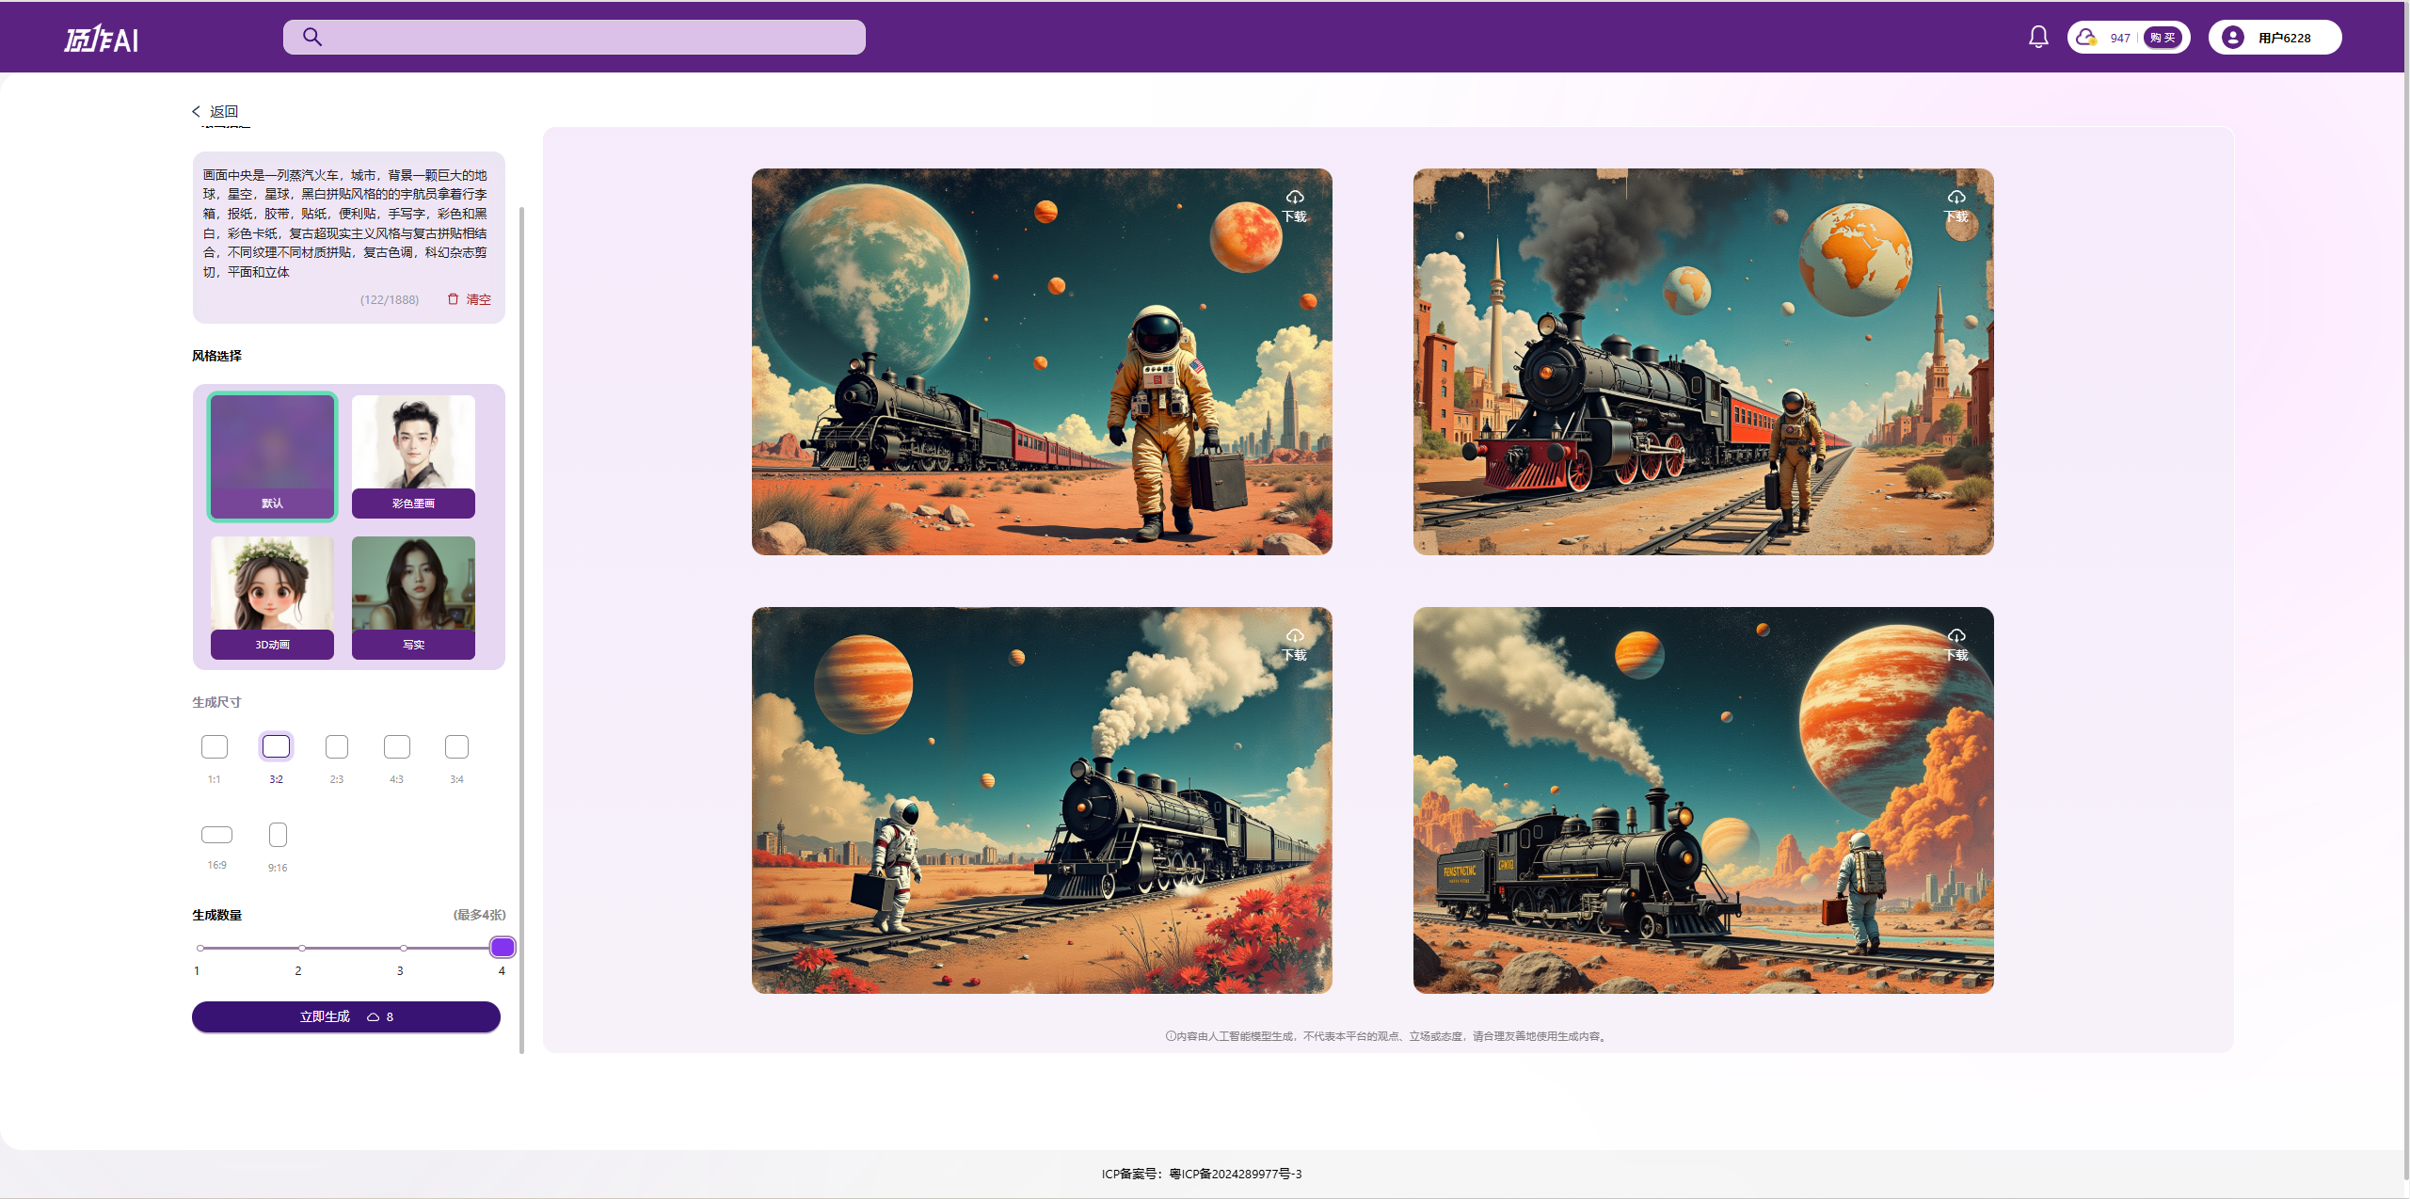
Task: Choose the 9:16 portrait size
Action: tap(278, 835)
